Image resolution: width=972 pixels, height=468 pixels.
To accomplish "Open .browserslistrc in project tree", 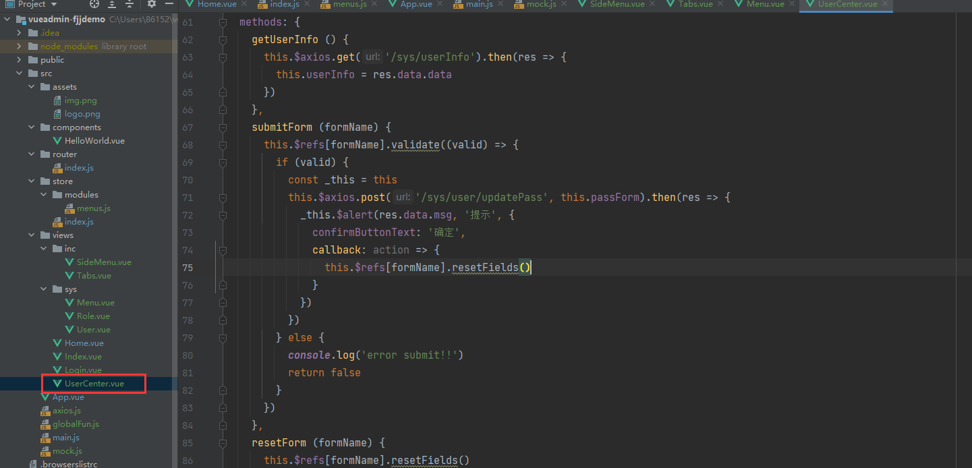I will pyautogui.click(x=68, y=464).
